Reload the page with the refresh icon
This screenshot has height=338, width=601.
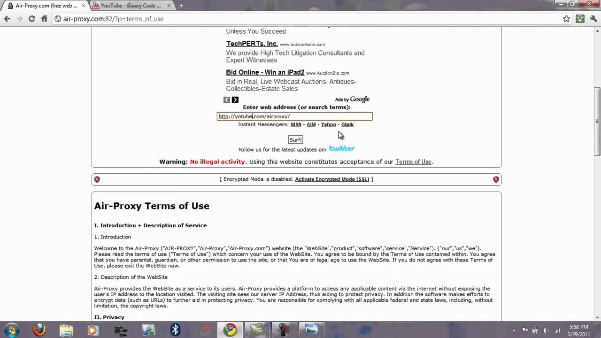pos(31,19)
